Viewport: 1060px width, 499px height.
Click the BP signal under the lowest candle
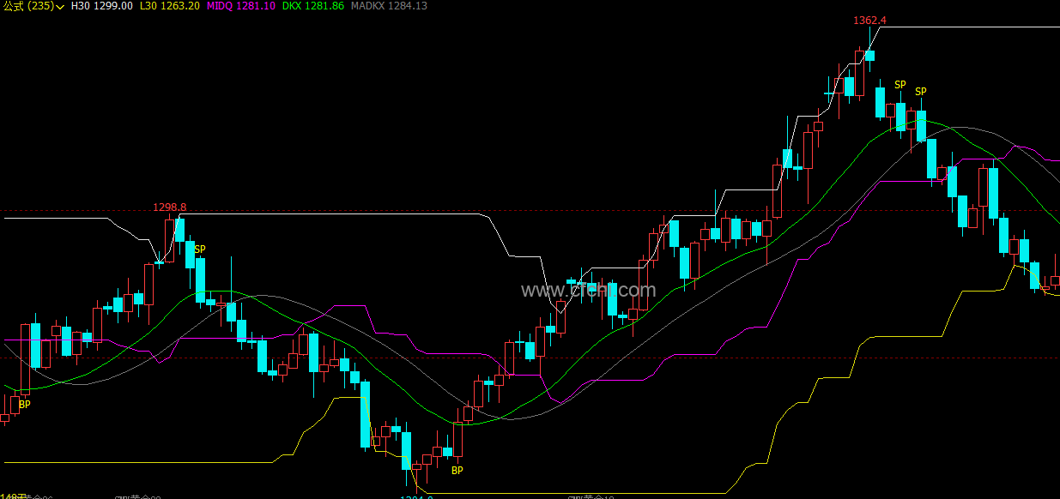pyautogui.click(x=457, y=471)
